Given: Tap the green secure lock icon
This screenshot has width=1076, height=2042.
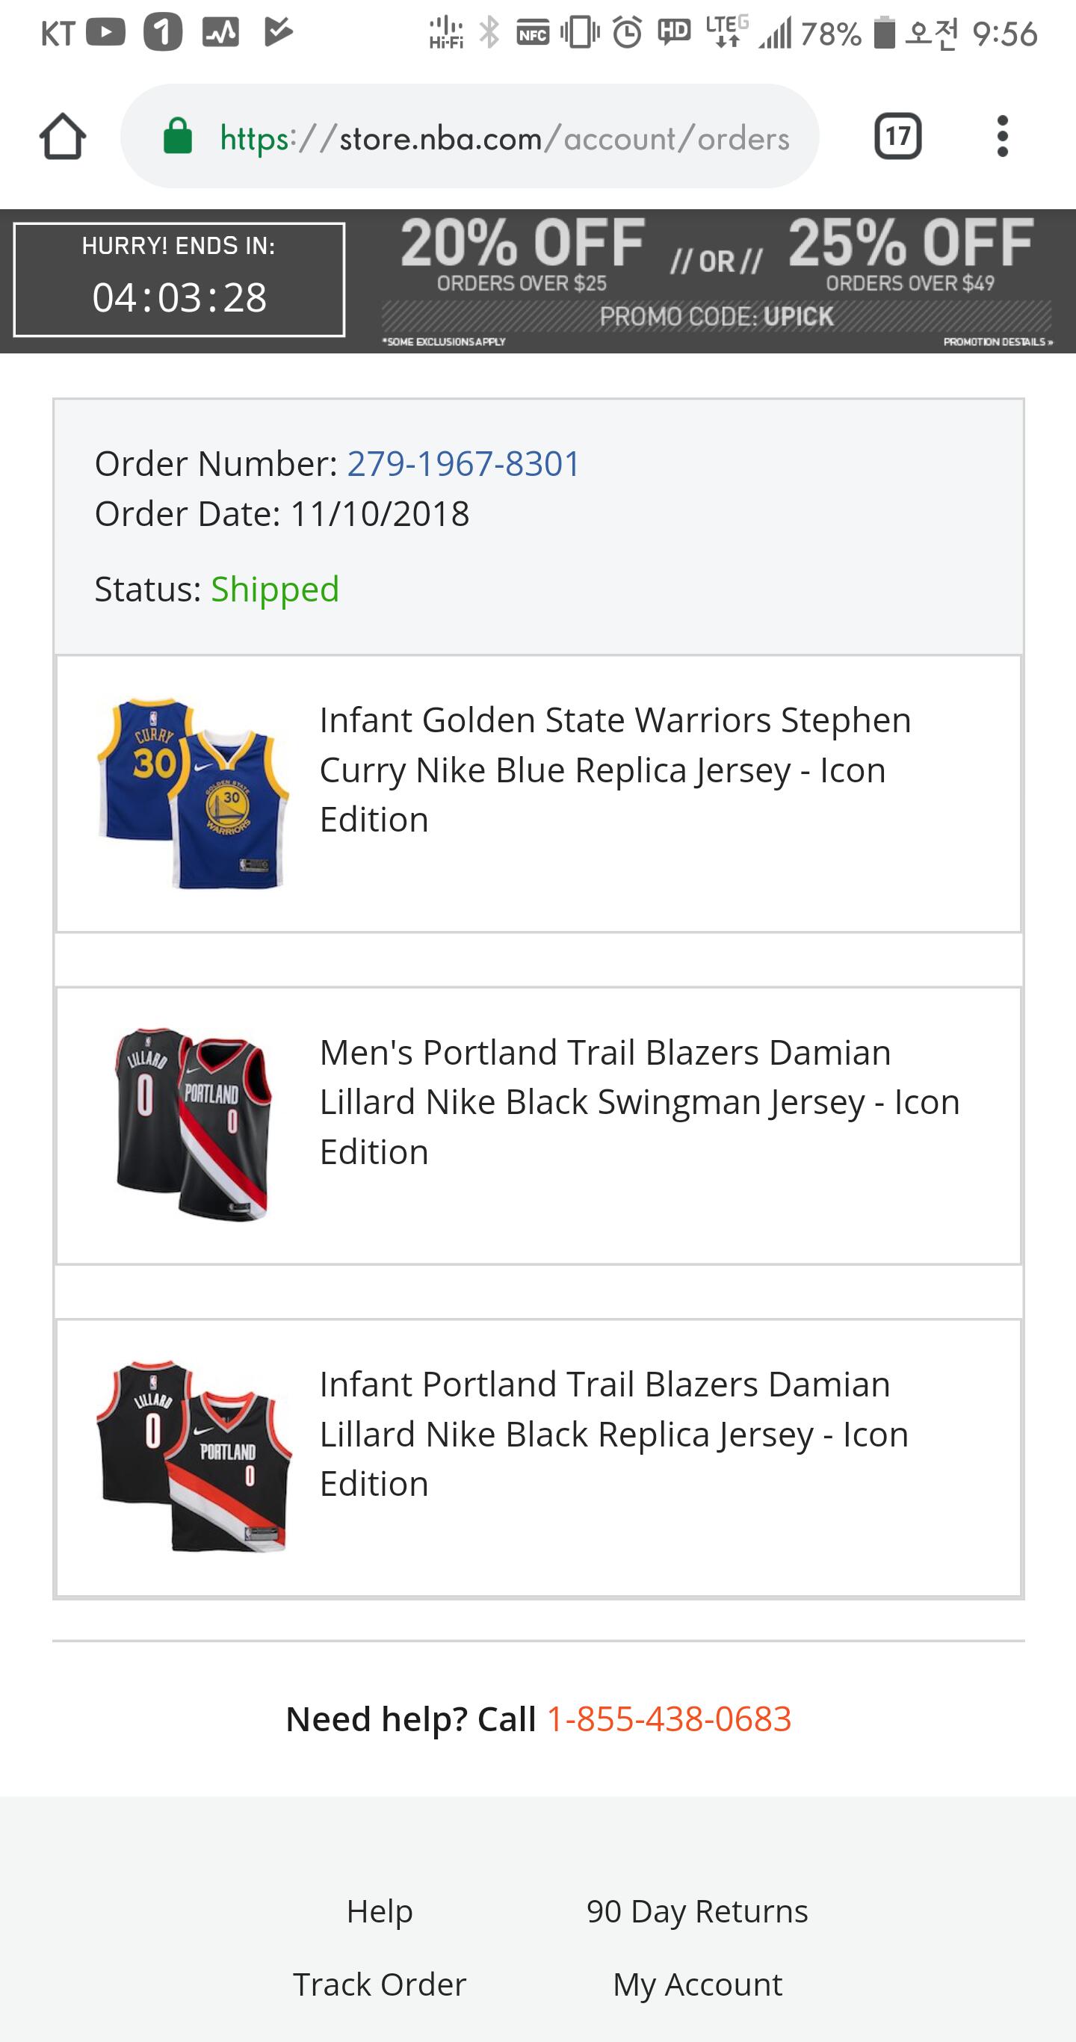Looking at the screenshot, I should [178, 136].
